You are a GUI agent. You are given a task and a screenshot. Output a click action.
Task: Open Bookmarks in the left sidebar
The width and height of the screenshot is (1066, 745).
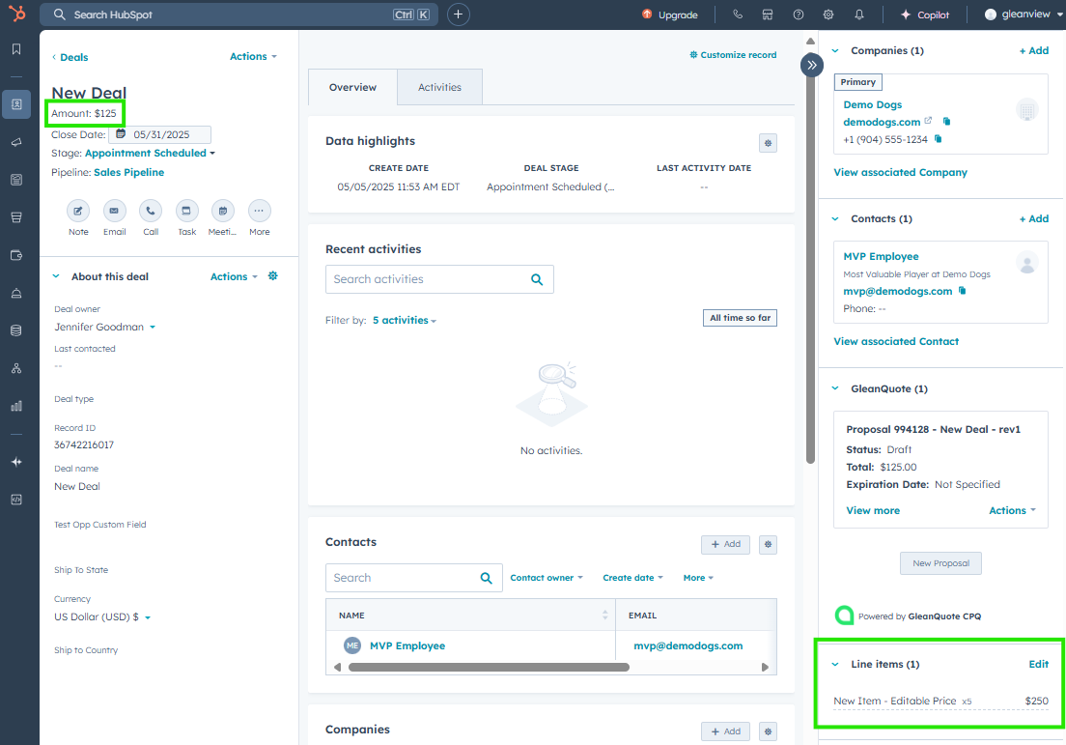pyautogui.click(x=16, y=49)
